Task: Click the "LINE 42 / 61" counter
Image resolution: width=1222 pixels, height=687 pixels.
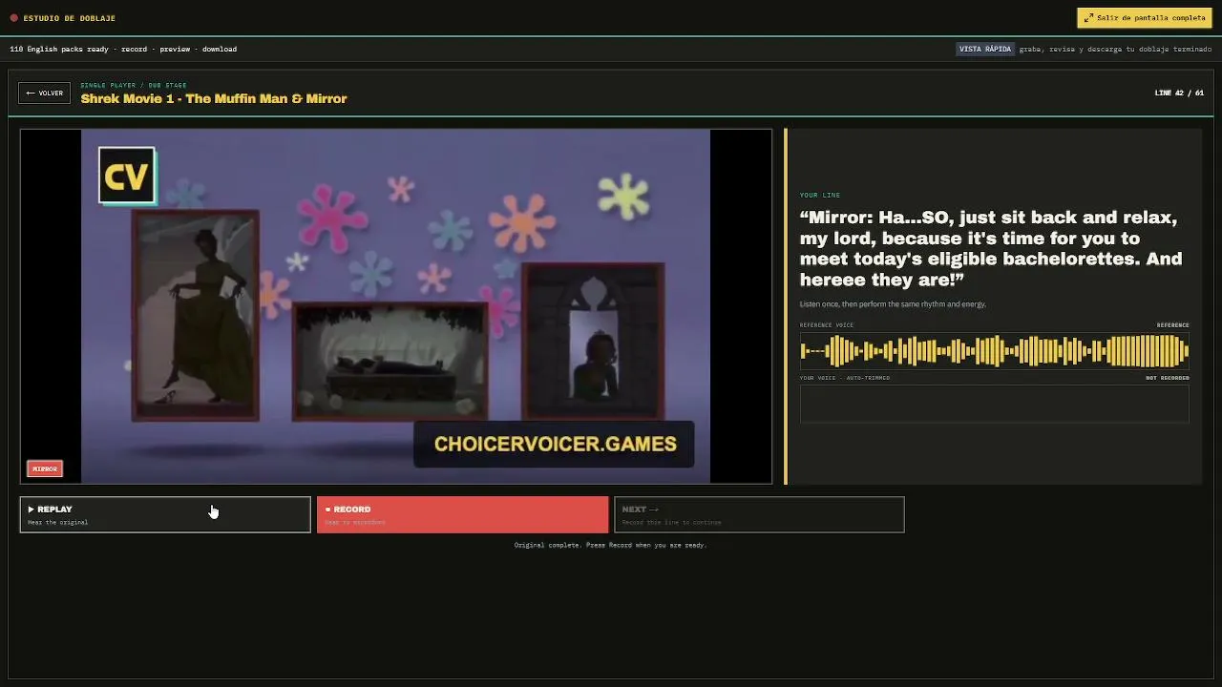Action: (1179, 94)
